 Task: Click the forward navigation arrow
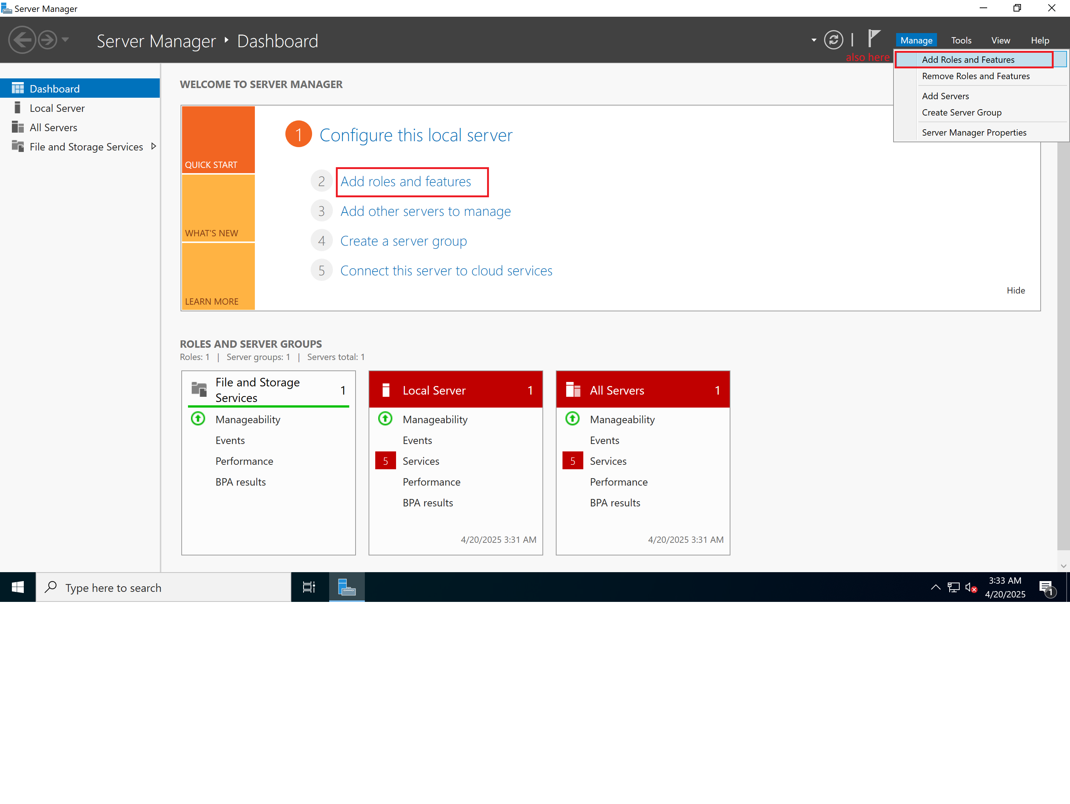(x=48, y=40)
